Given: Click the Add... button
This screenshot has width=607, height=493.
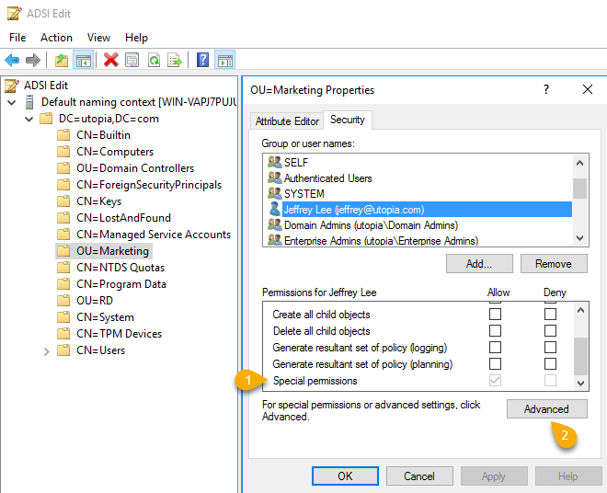Looking at the screenshot, I should 478,263.
